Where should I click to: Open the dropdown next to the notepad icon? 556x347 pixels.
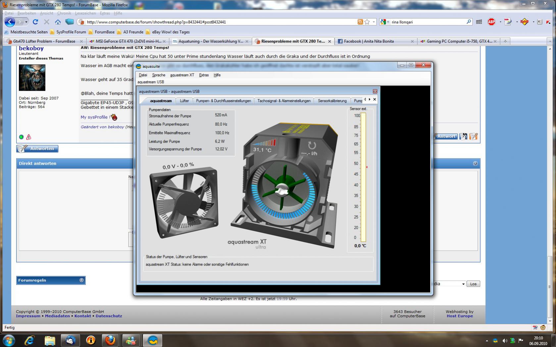coord(517,22)
